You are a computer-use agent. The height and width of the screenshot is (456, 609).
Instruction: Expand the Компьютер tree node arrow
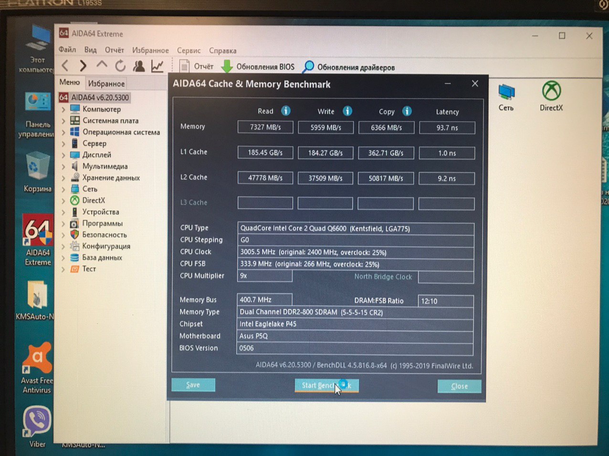[63, 109]
